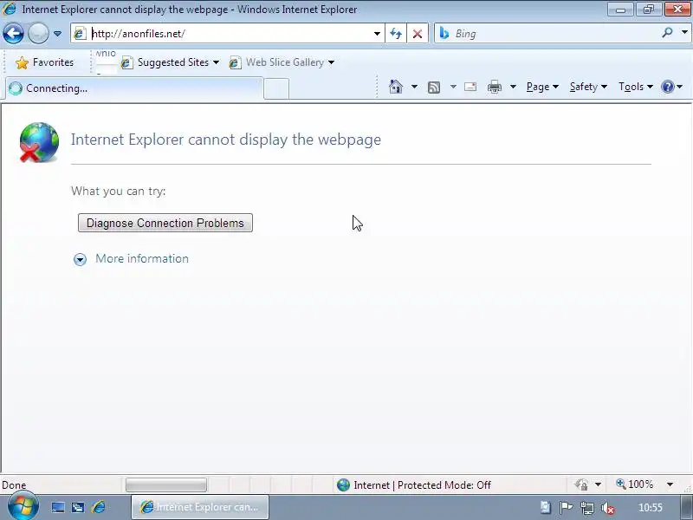Click the Done status bar text

[14, 485]
